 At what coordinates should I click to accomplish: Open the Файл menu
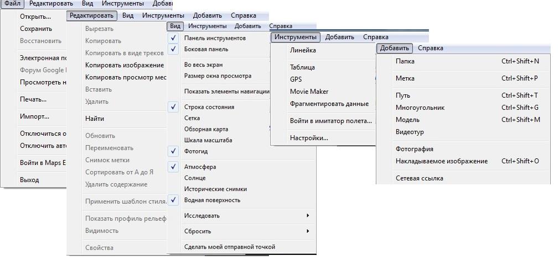point(12,3)
